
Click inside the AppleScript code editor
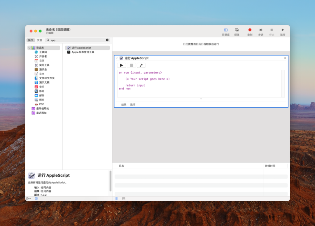point(199,84)
